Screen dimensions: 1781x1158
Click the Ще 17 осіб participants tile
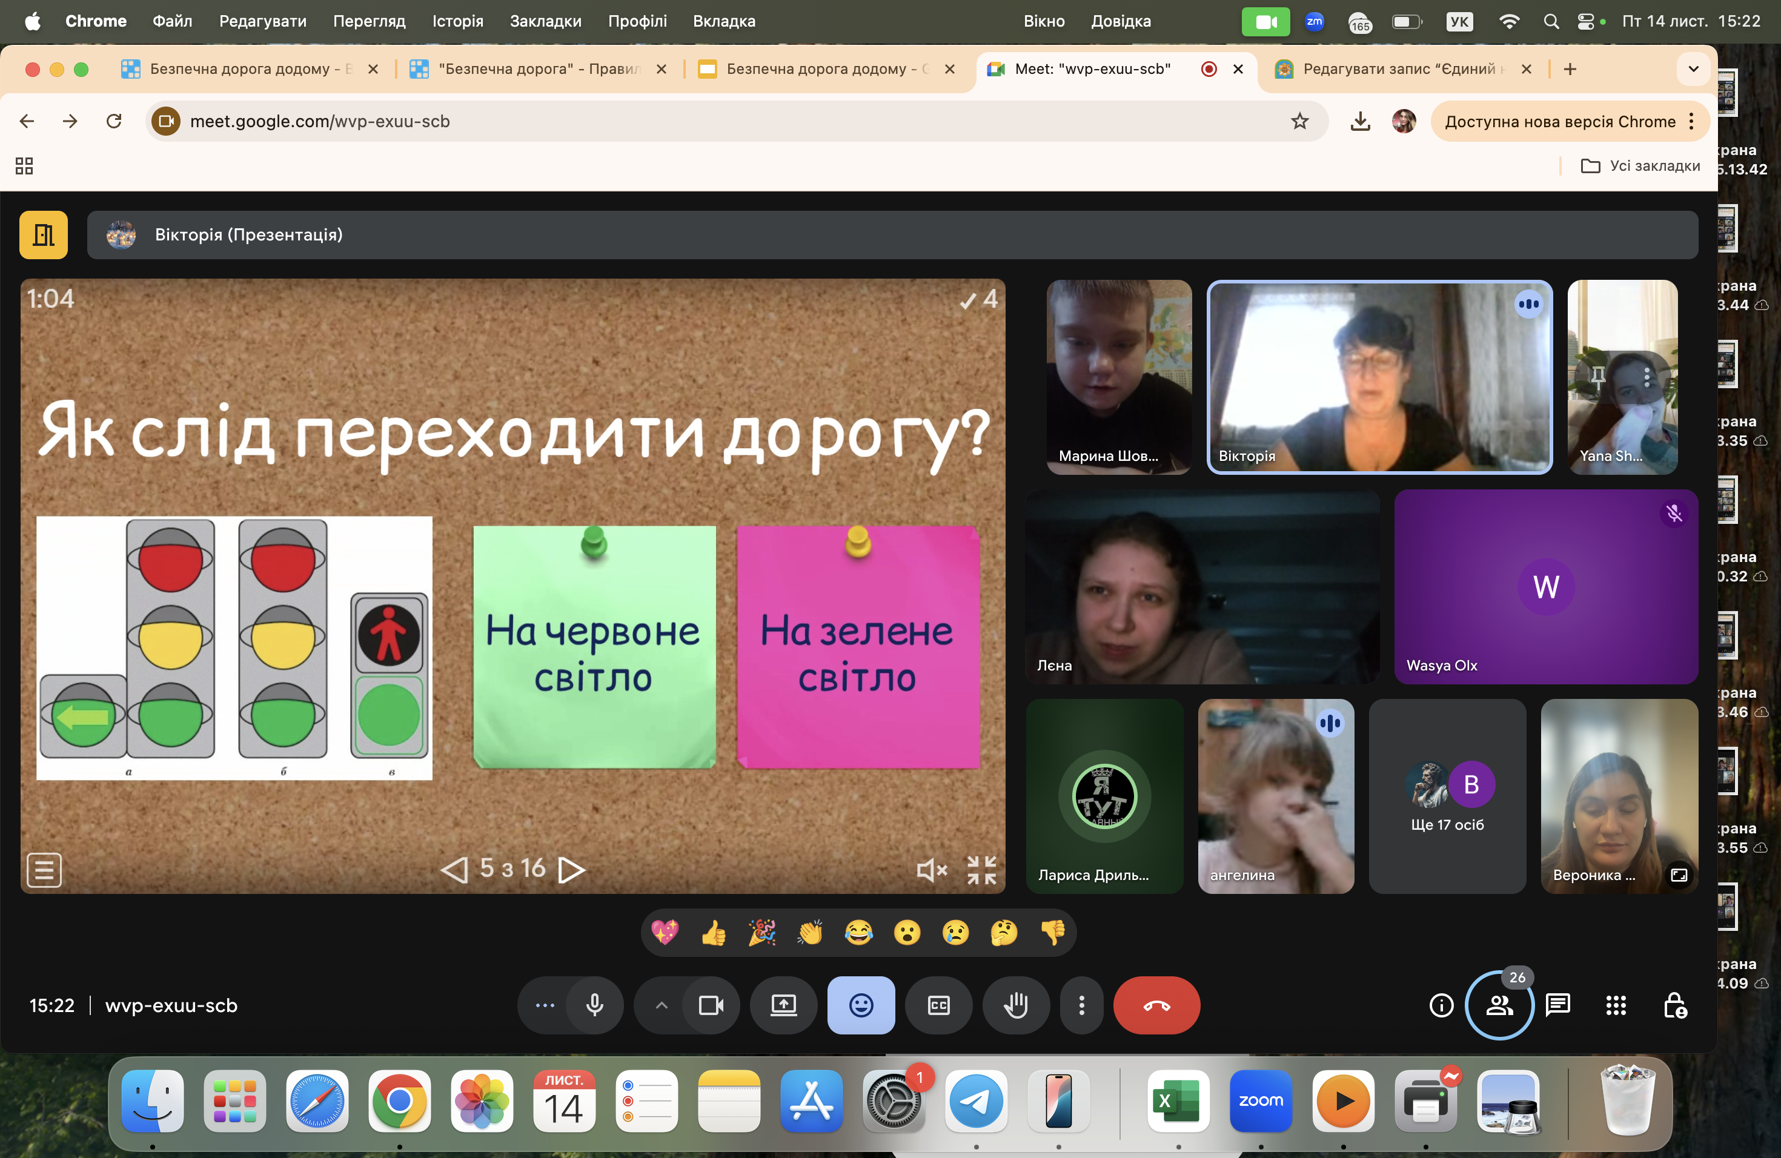1447,796
